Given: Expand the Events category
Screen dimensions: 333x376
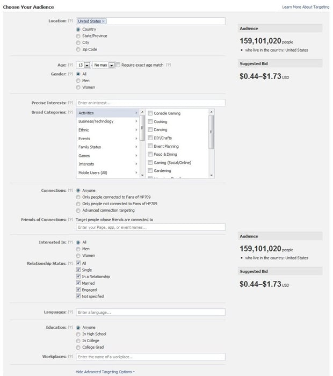Looking at the screenshot, I should point(107,139).
